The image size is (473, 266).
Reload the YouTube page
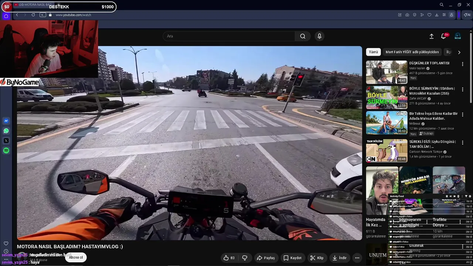pos(33,15)
